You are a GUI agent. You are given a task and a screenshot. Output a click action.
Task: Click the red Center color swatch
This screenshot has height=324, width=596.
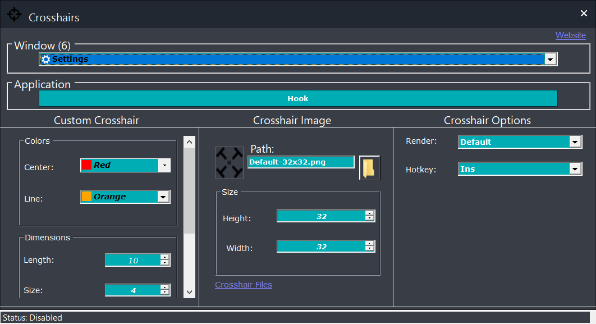click(87, 165)
